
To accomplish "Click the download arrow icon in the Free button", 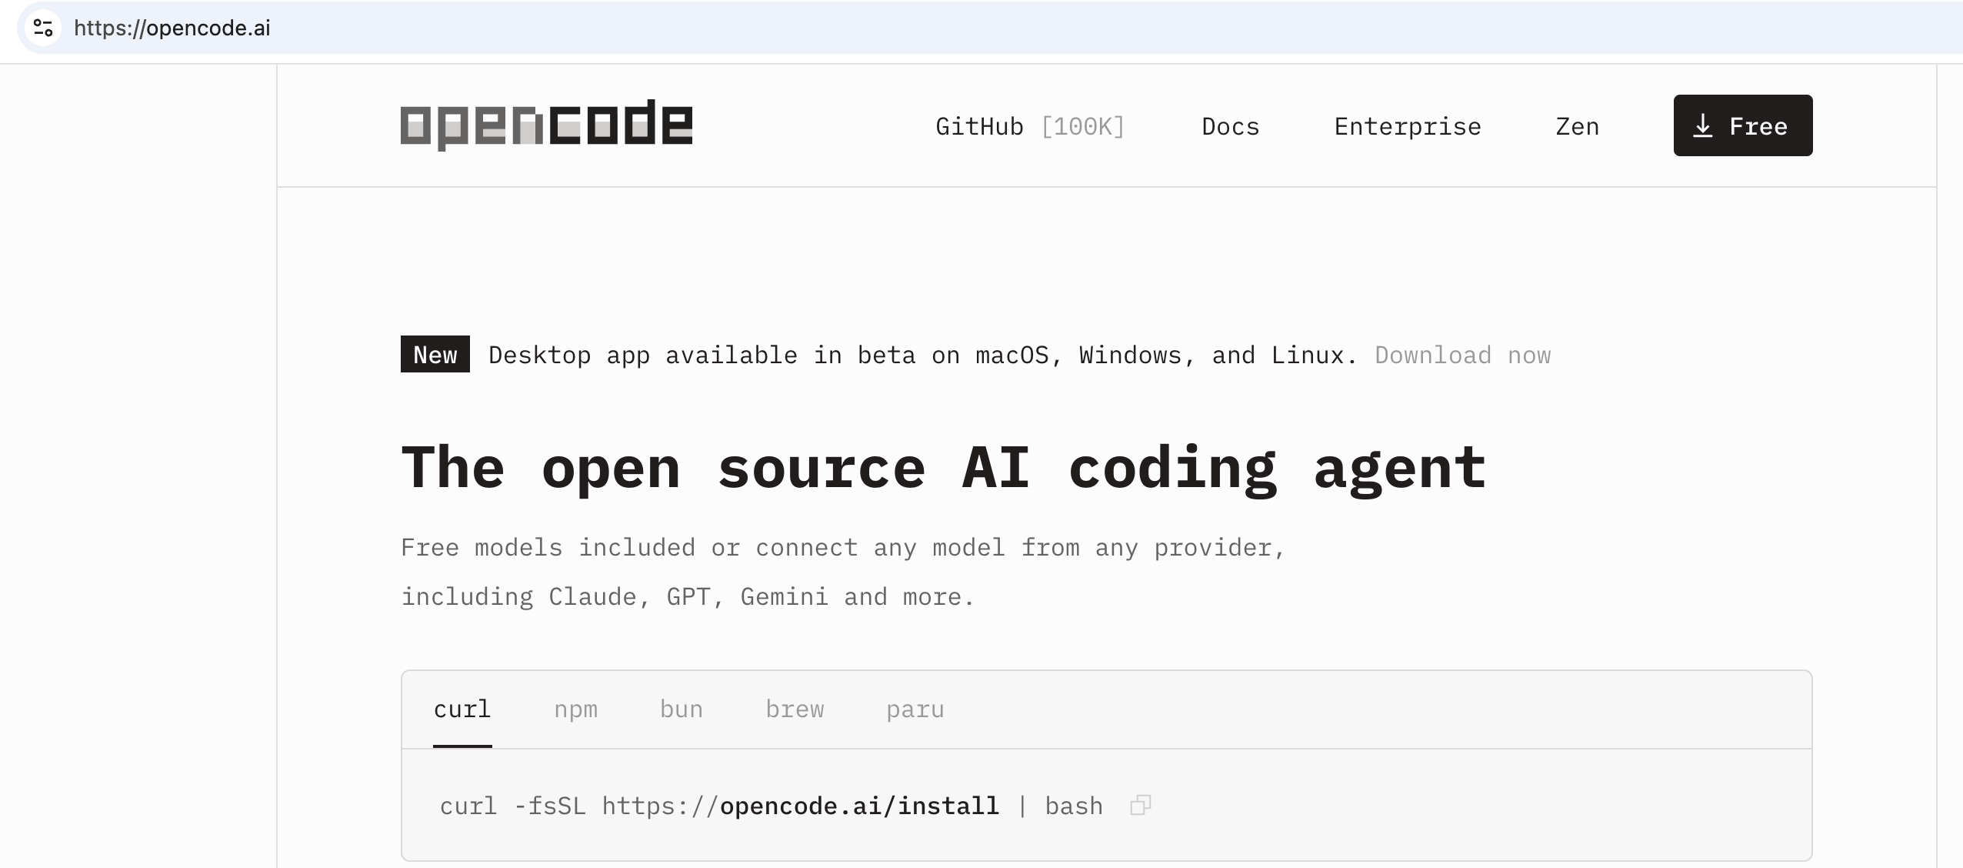I will (x=1704, y=125).
